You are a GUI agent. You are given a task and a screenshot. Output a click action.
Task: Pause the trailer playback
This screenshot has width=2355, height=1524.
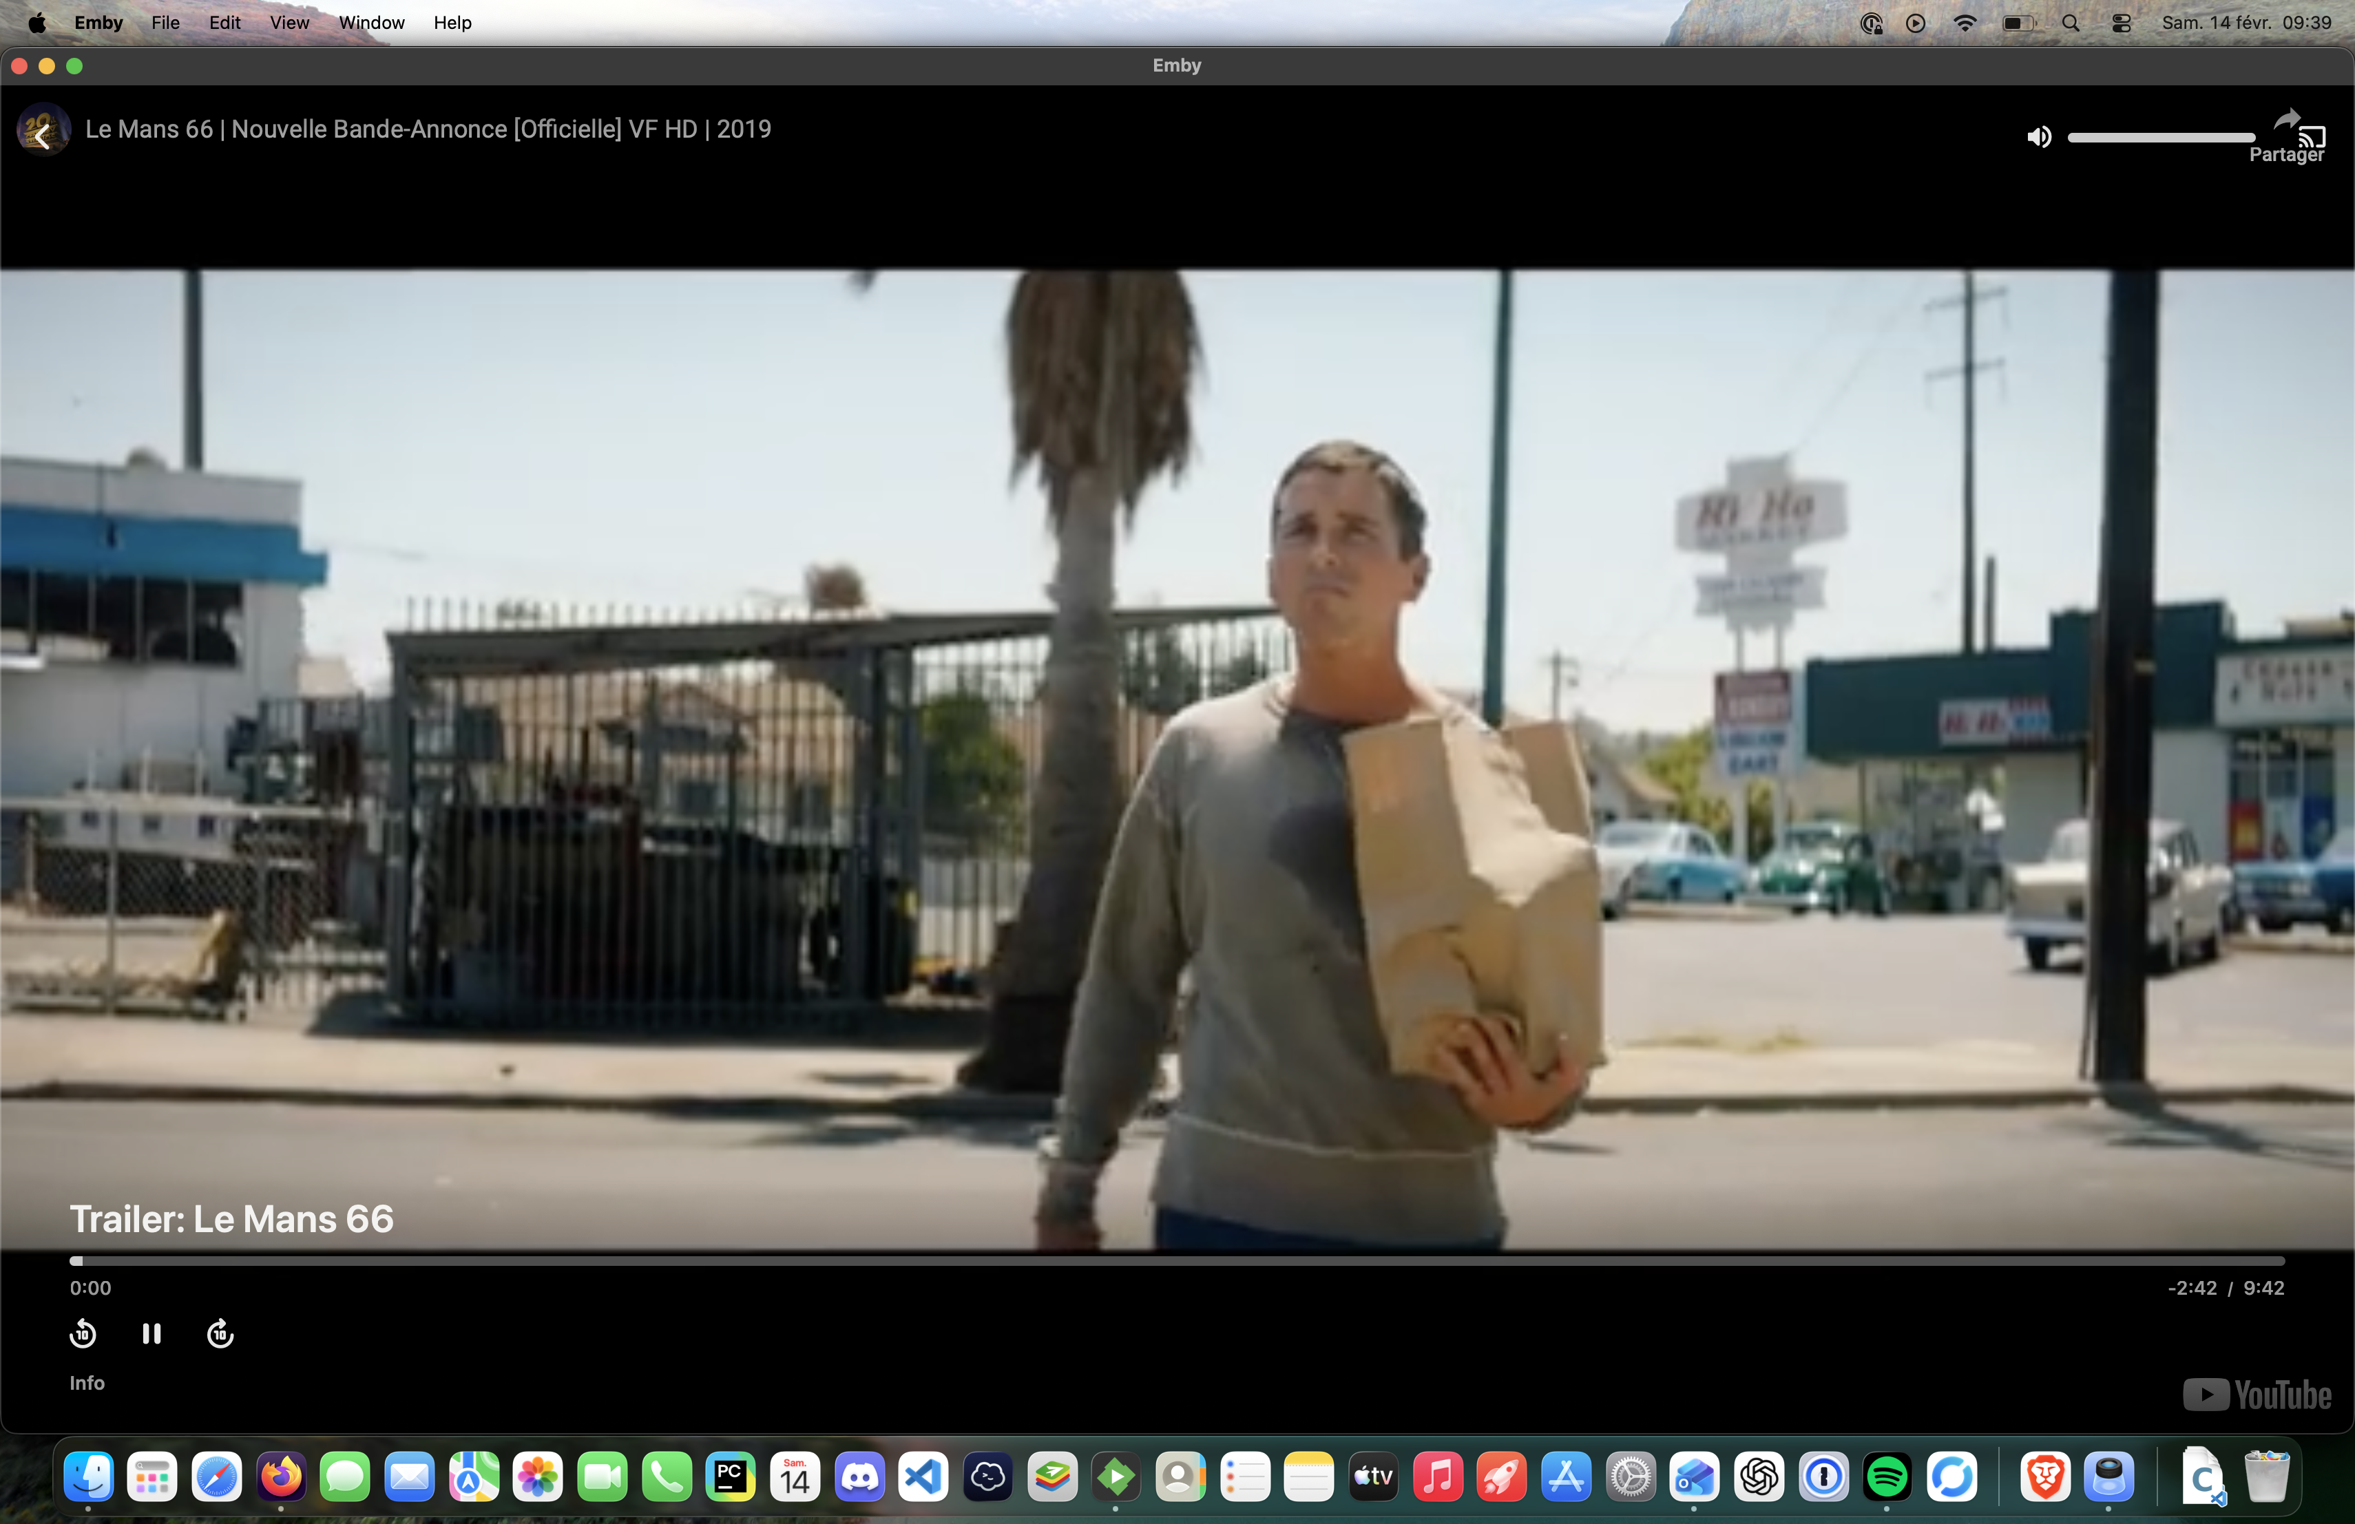point(151,1334)
